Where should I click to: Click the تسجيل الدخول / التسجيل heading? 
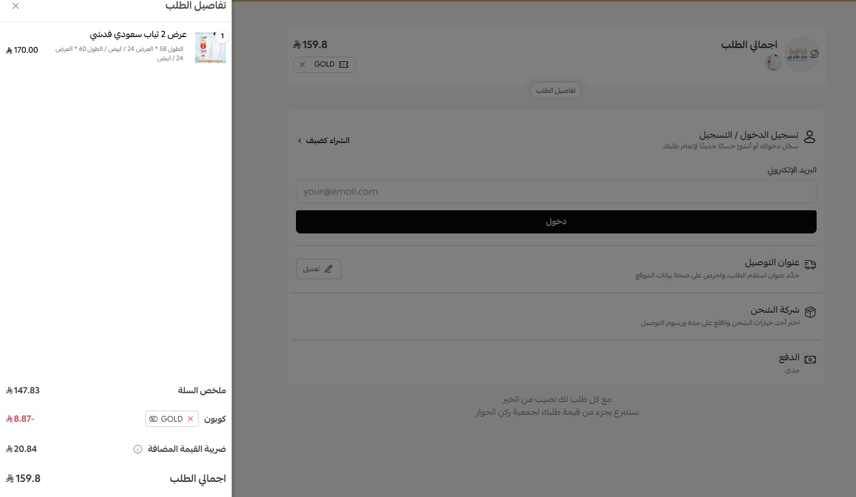pyautogui.click(x=748, y=135)
